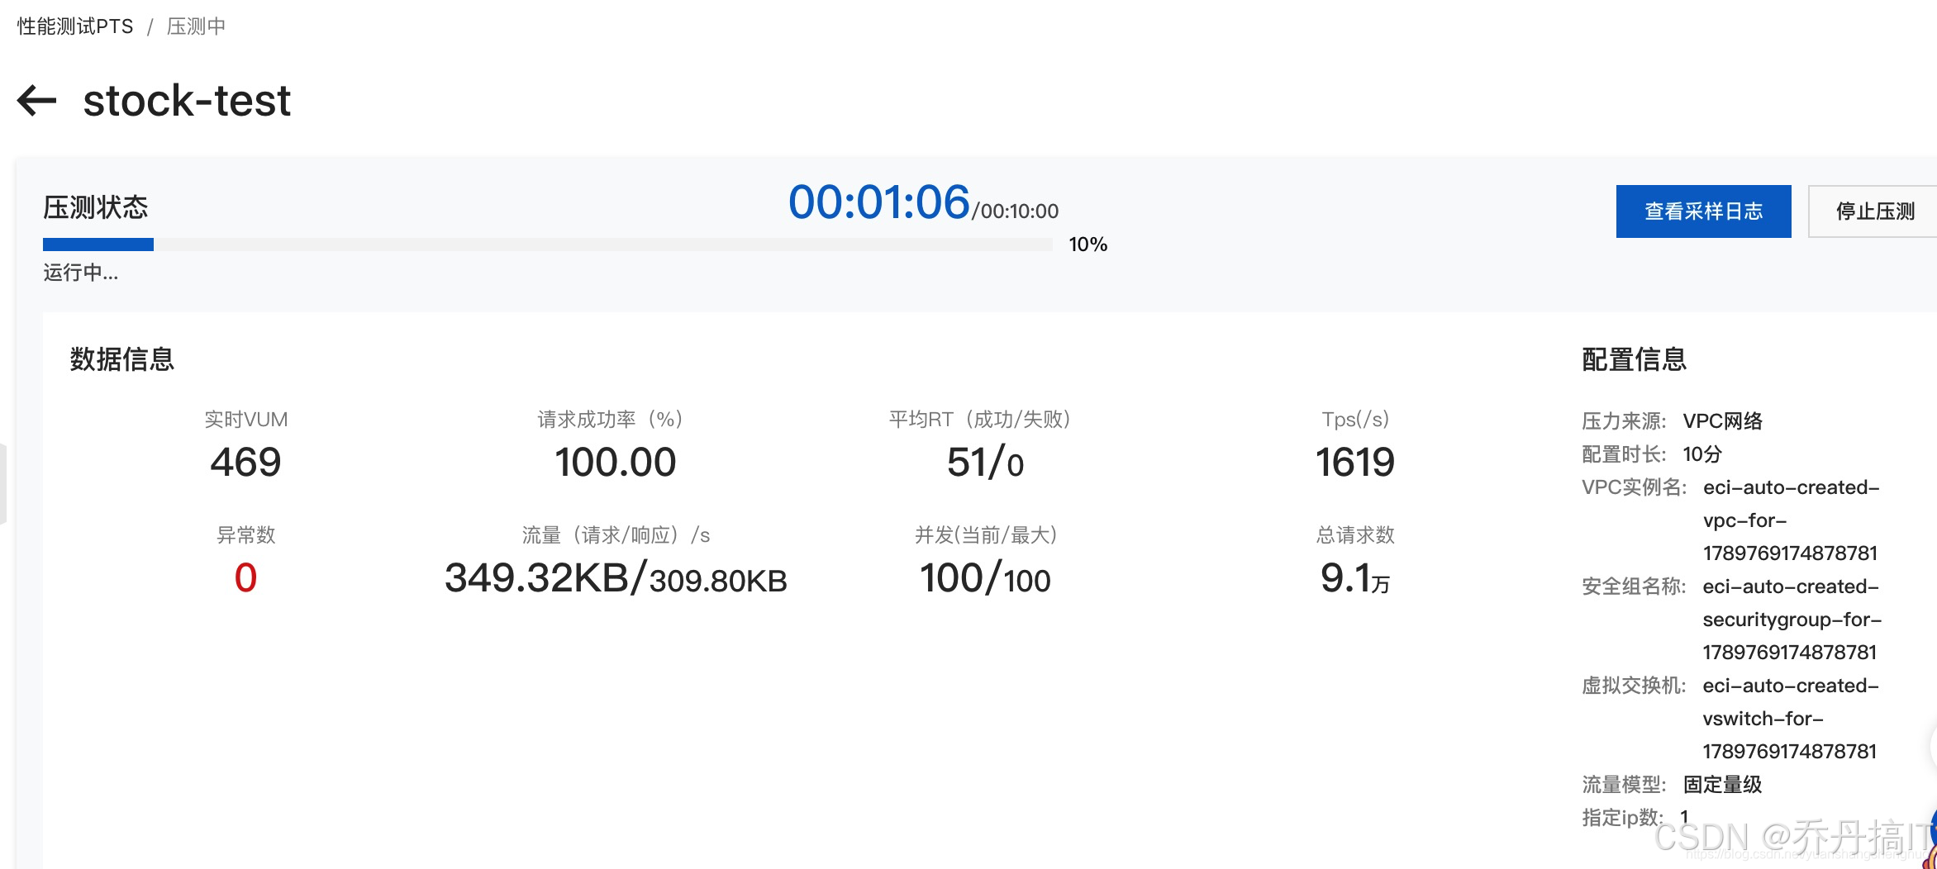The width and height of the screenshot is (1937, 869).
Task: Select the stock-test title text
Action: [x=187, y=101]
